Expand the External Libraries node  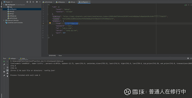4,20
